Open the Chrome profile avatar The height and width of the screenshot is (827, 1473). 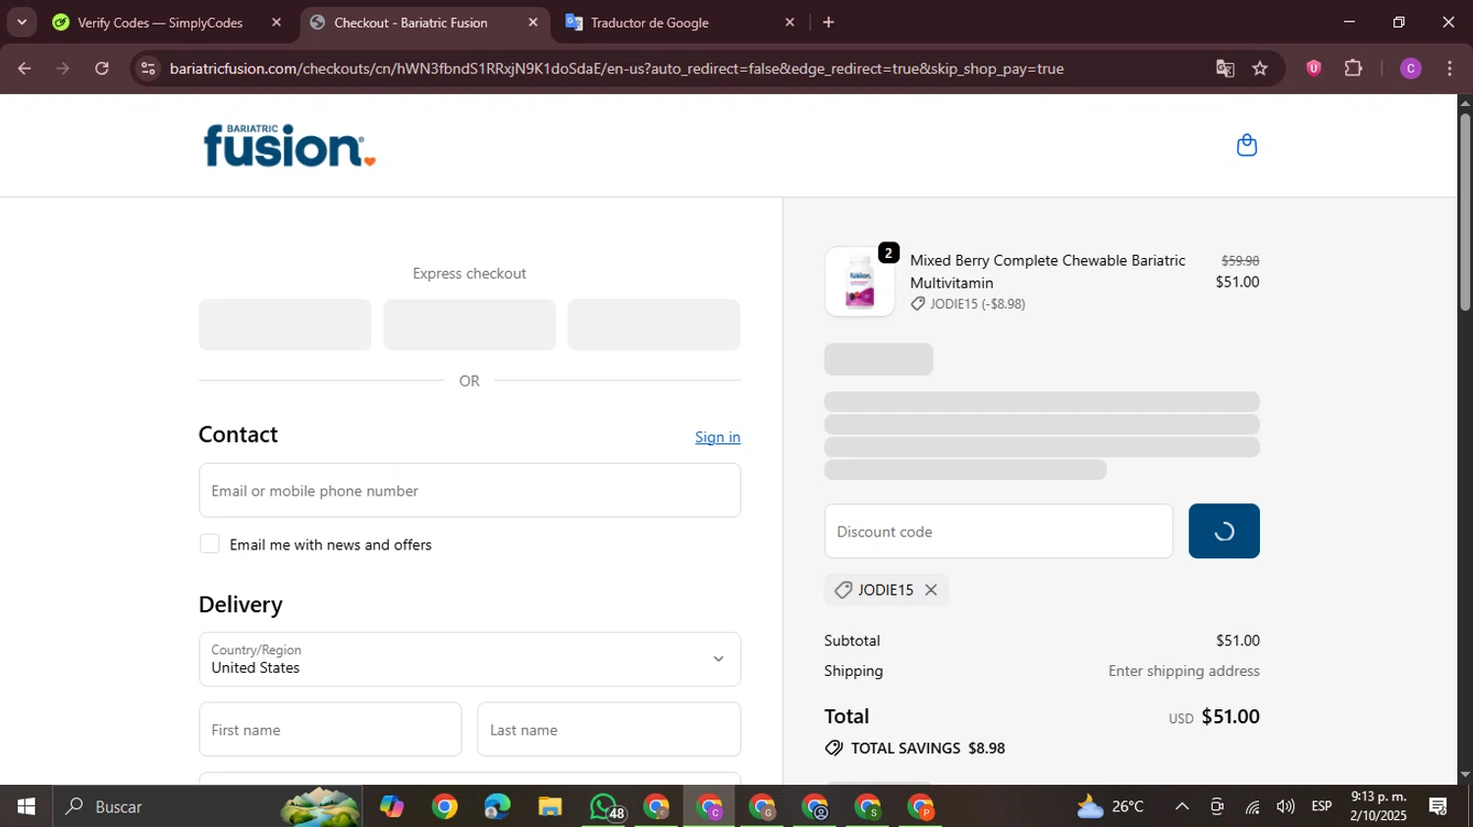[x=1410, y=69]
